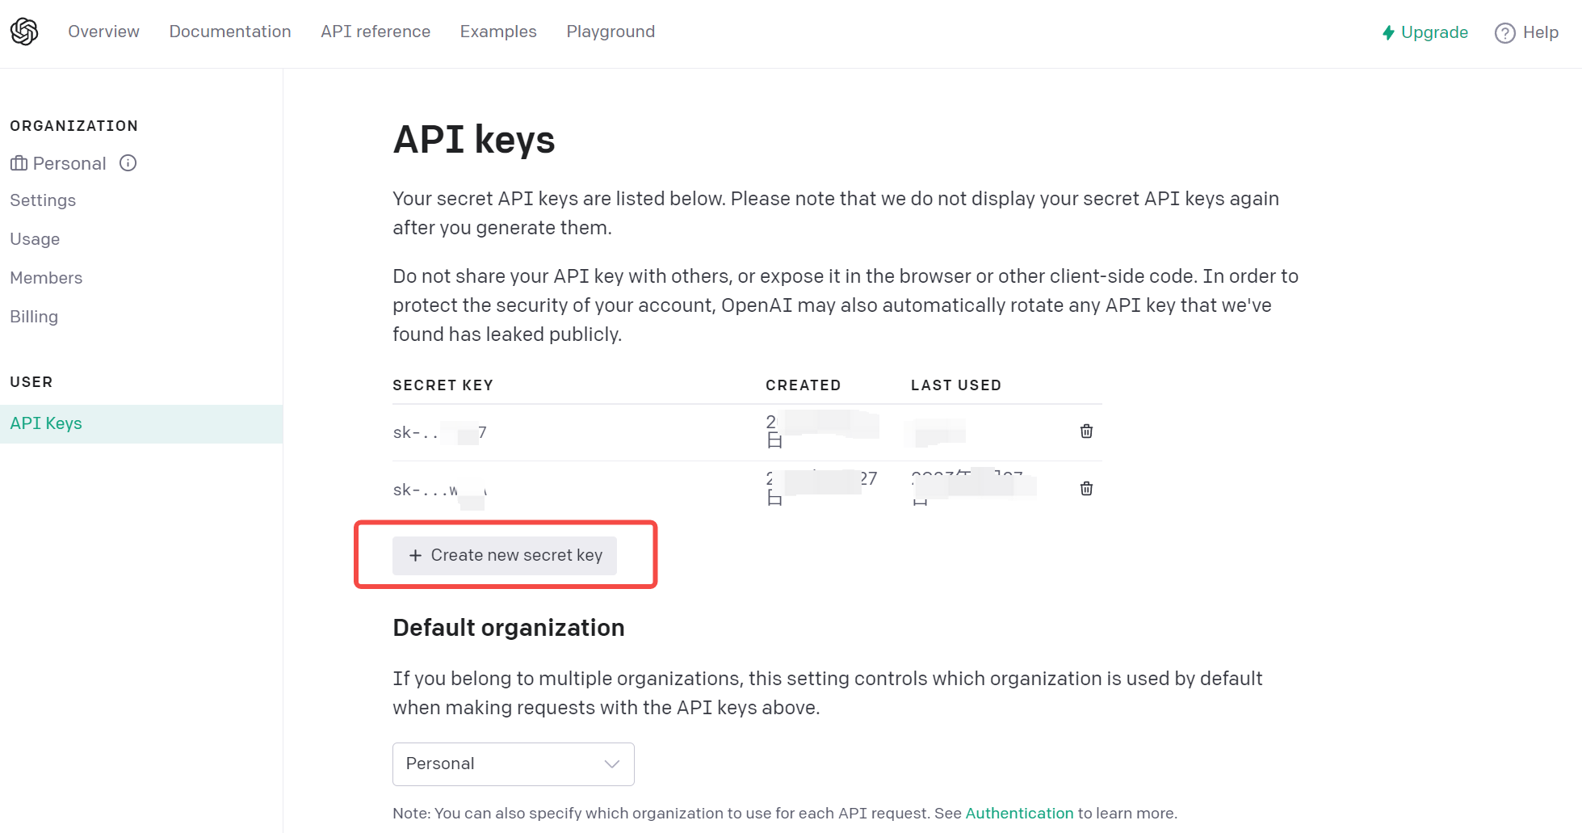1582x833 pixels.
Task: Switch to the Playground tab
Action: [611, 32]
